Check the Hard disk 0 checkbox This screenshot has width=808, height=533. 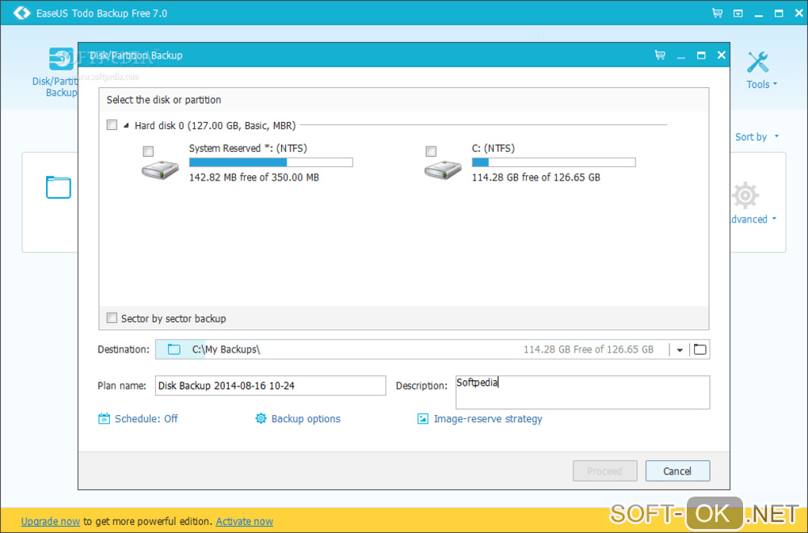coord(112,124)
